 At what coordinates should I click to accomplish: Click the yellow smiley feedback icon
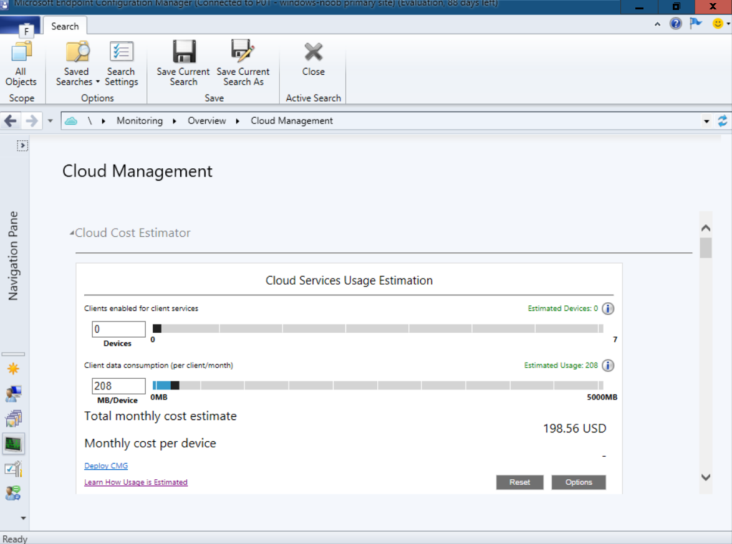click(718, 23)
